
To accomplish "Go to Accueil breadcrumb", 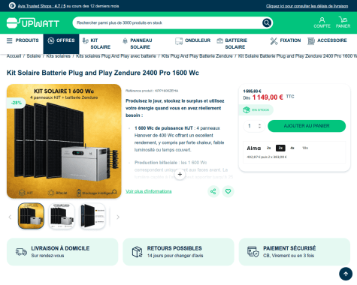I will pyautogui.click(x=14, y=56).
